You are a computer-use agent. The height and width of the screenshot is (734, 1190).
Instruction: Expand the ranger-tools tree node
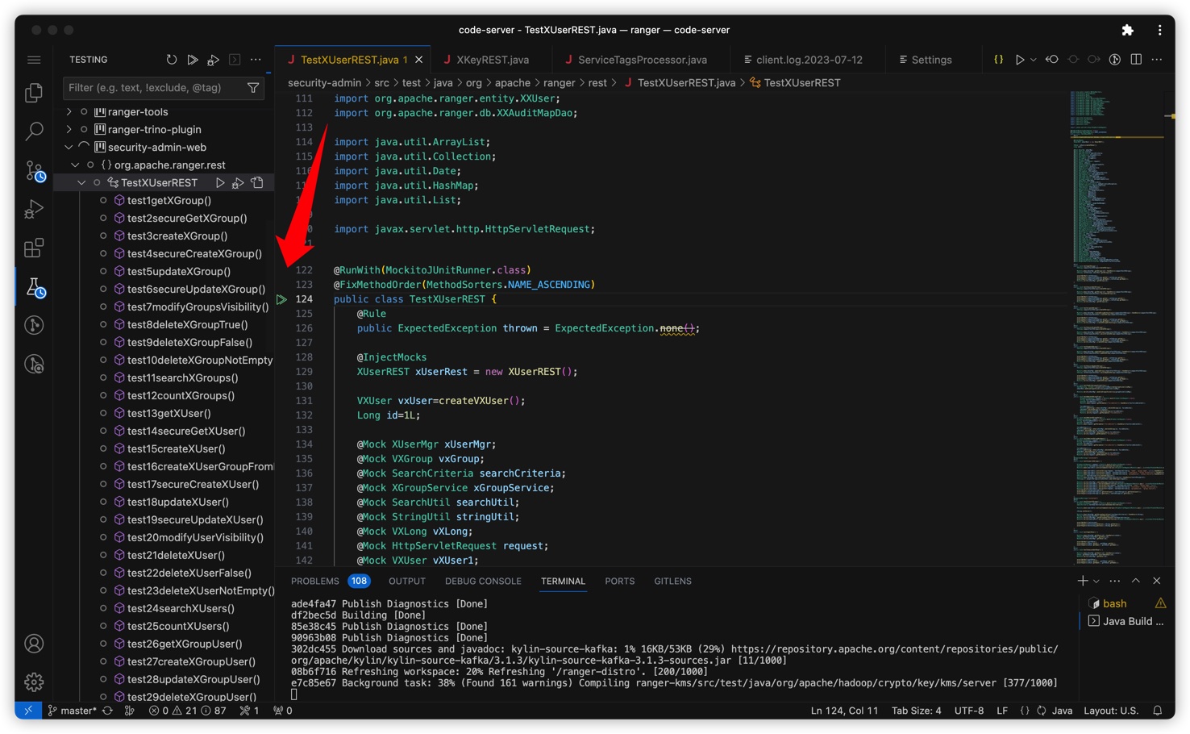69,112
